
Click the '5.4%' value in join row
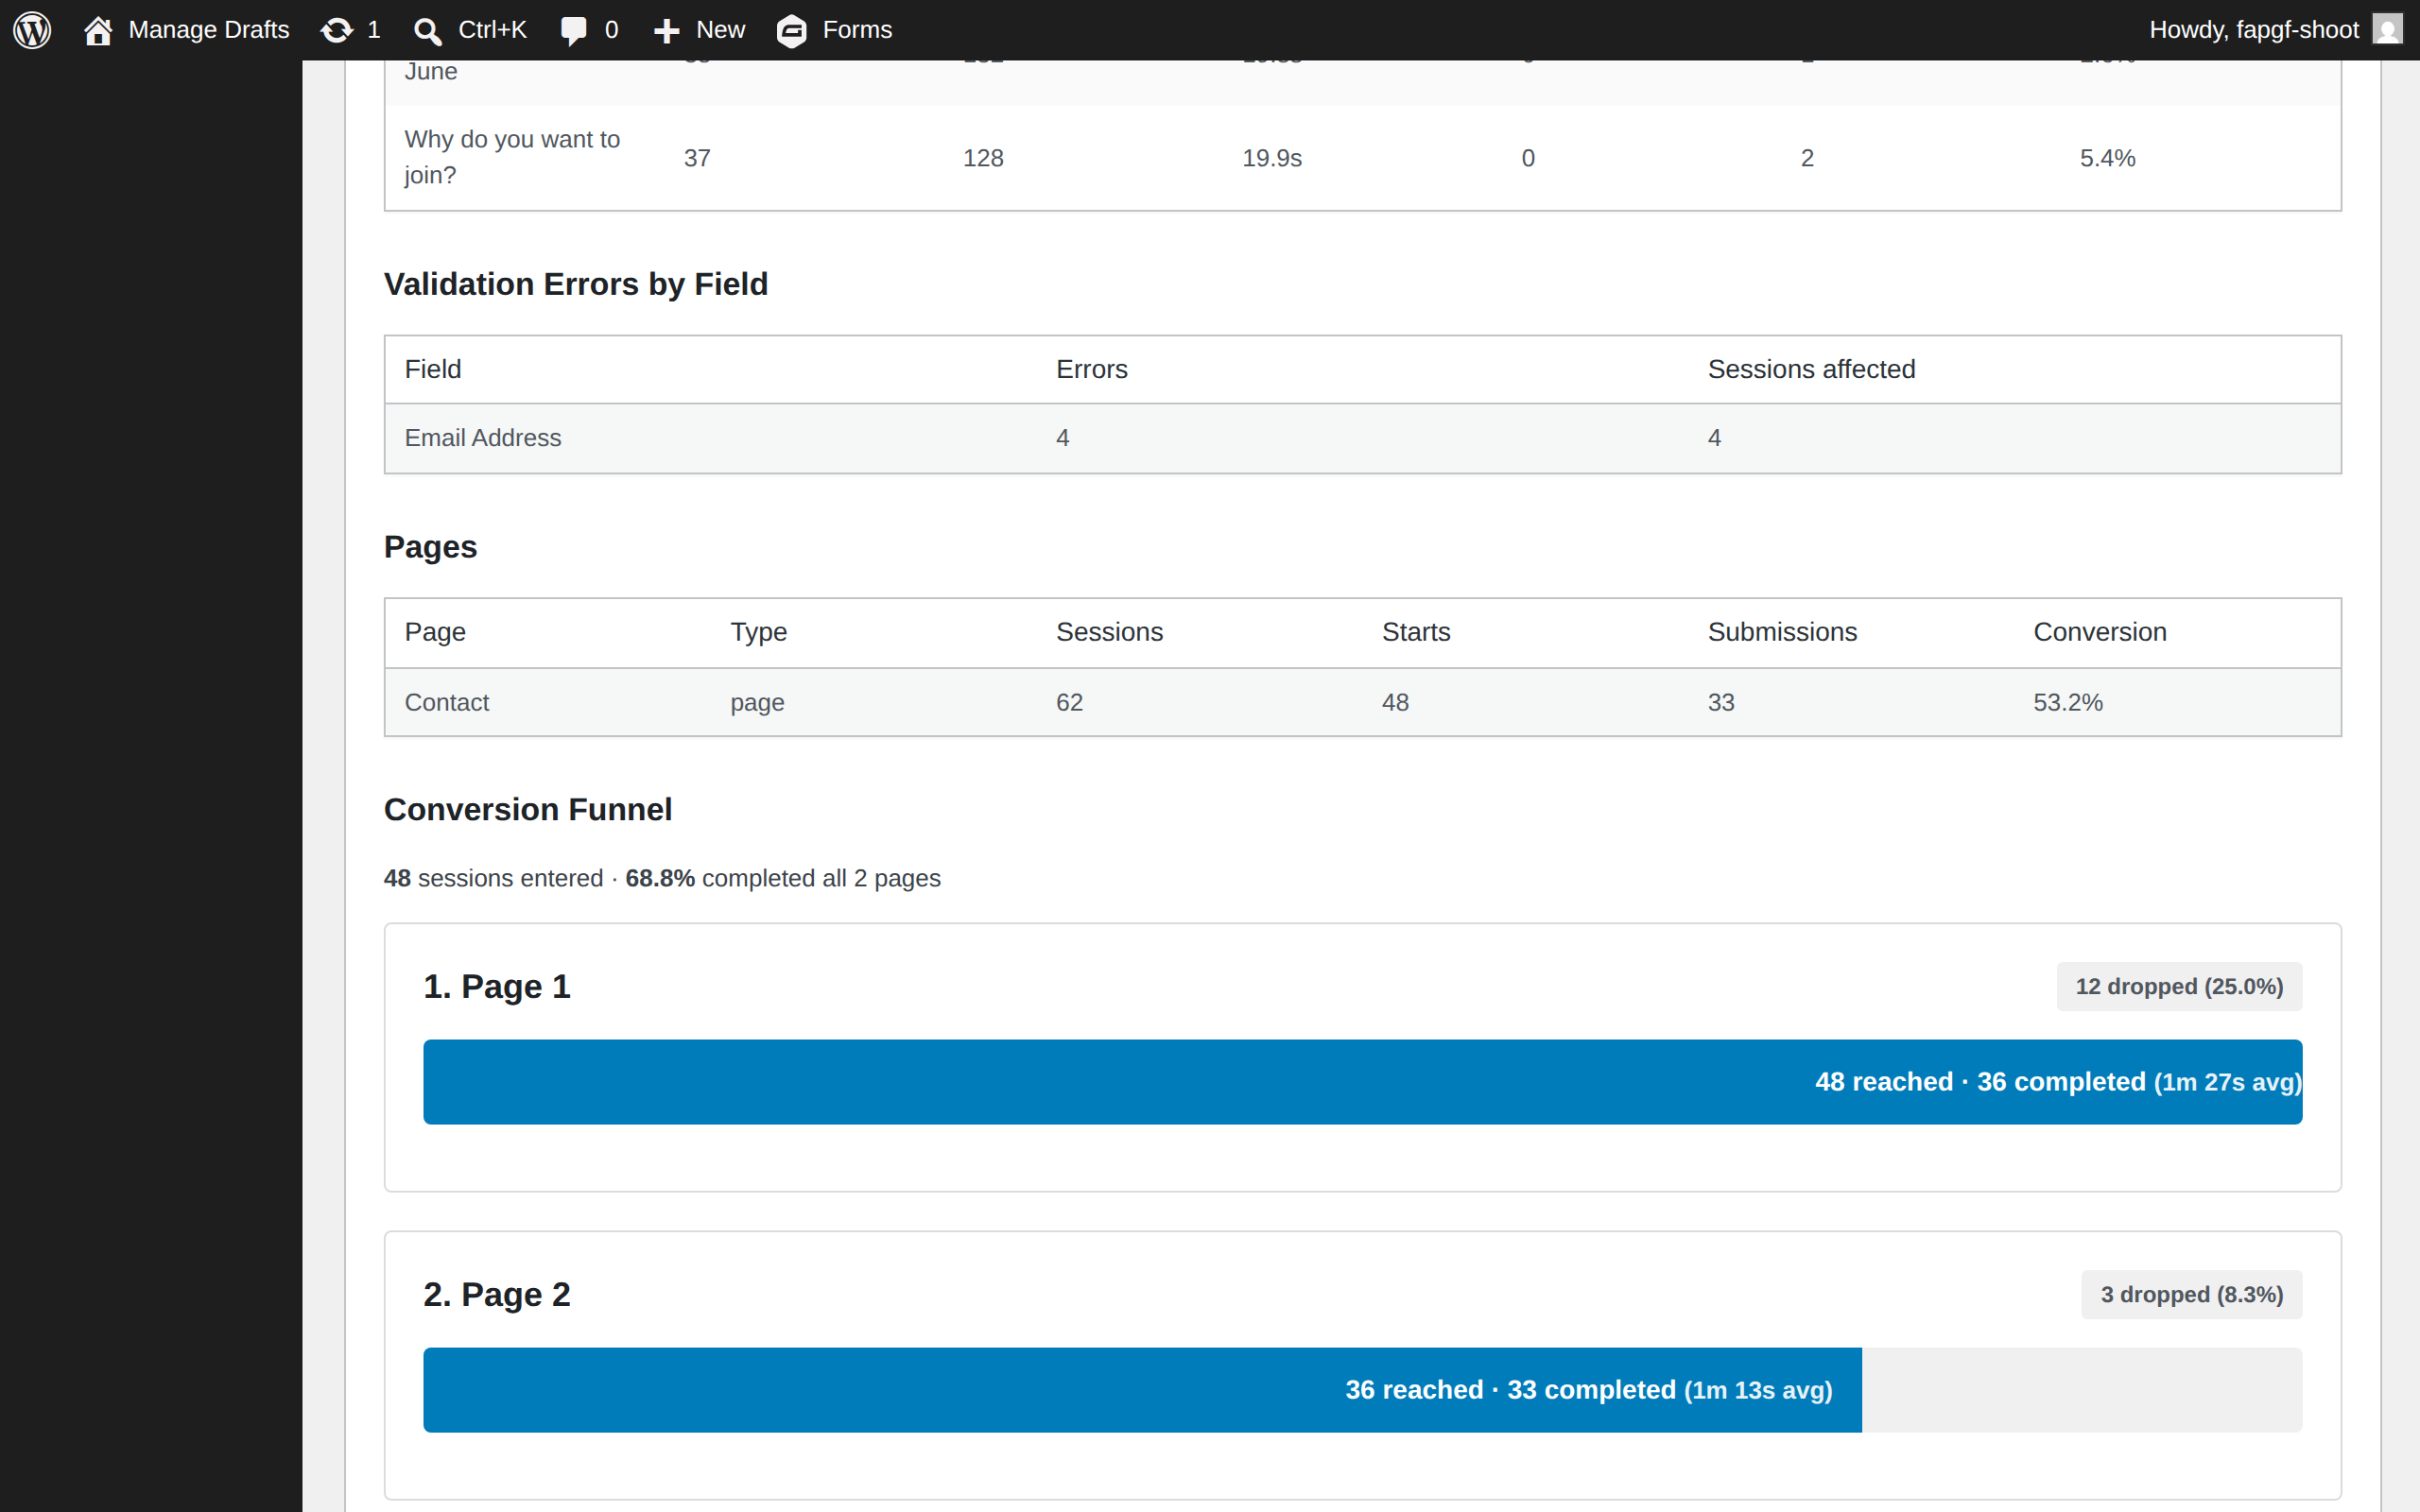pyautogui.click(x=2107, y=158)
